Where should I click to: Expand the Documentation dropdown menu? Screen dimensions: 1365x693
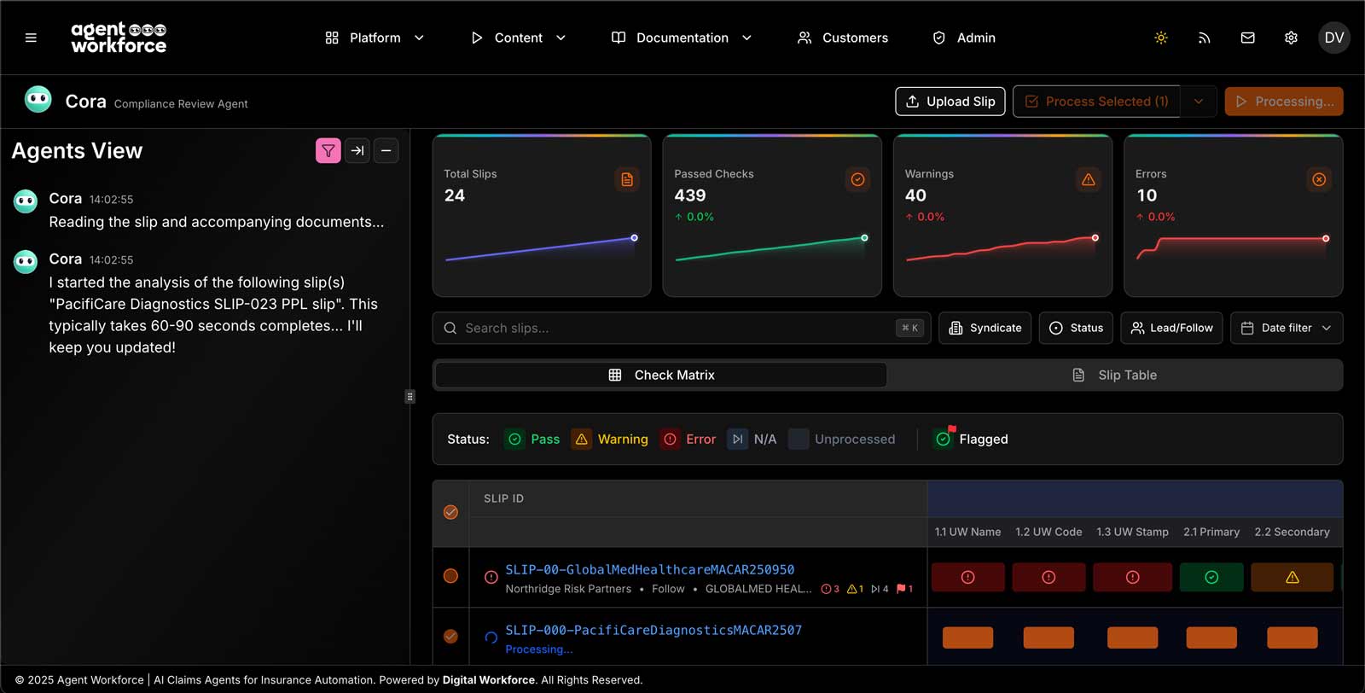[682, 38]
